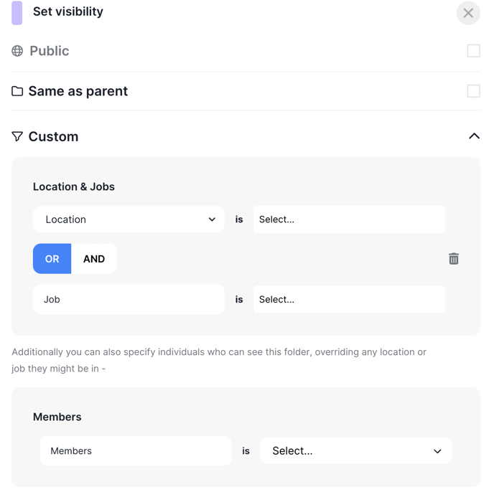The image size is (494, 497).
Task: Click the globe icon beside Public
Action: (17, 51)
